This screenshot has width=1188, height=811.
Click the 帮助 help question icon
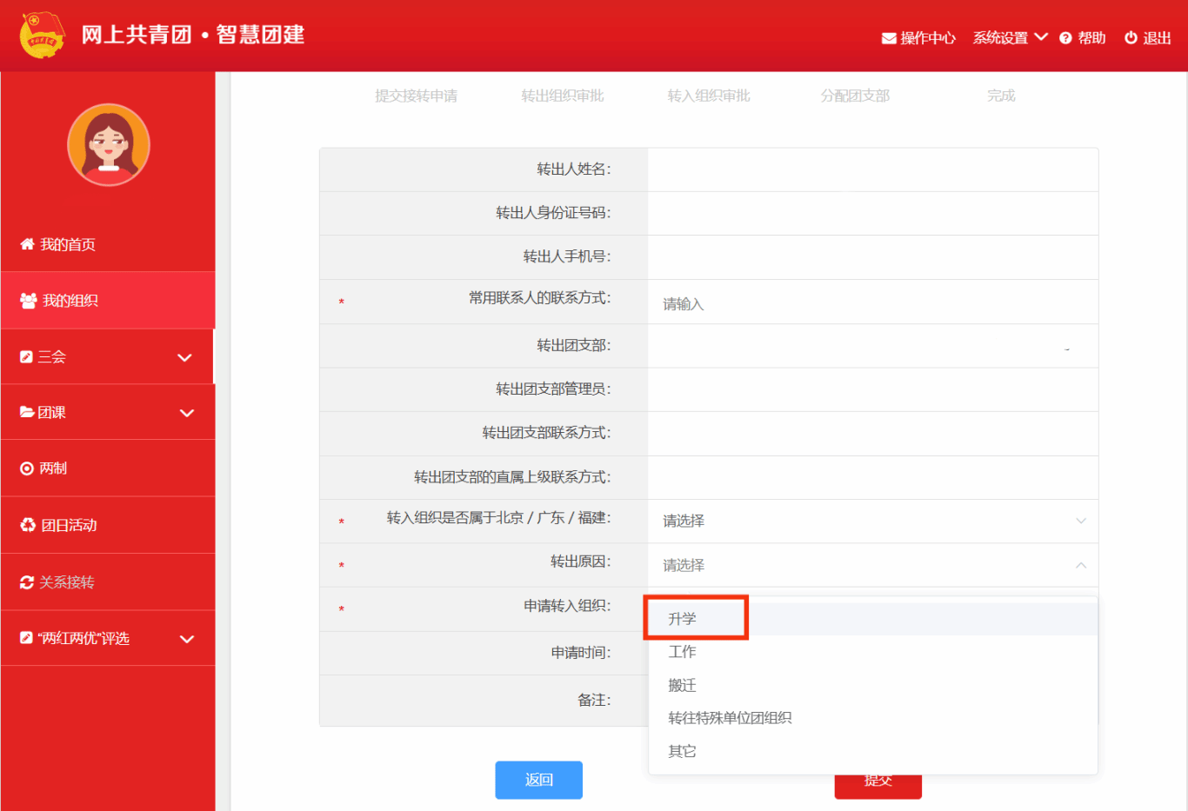pos(1065,38)
